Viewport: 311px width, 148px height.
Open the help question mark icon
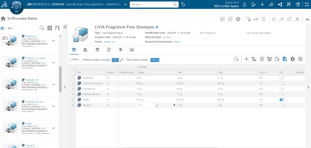[298, 4]
